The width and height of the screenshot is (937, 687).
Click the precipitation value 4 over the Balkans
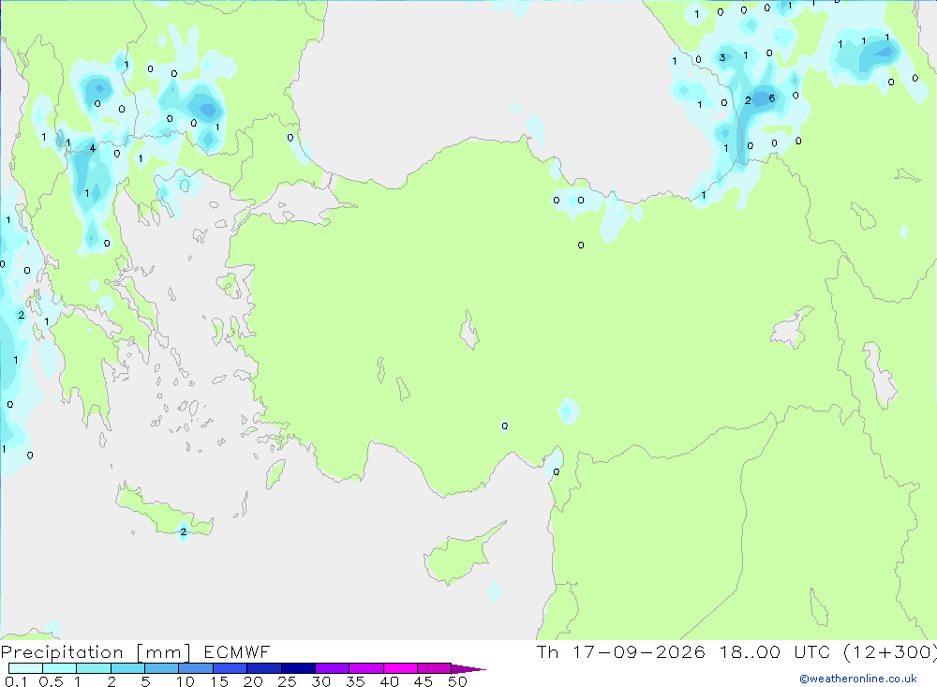coord(92,148)
